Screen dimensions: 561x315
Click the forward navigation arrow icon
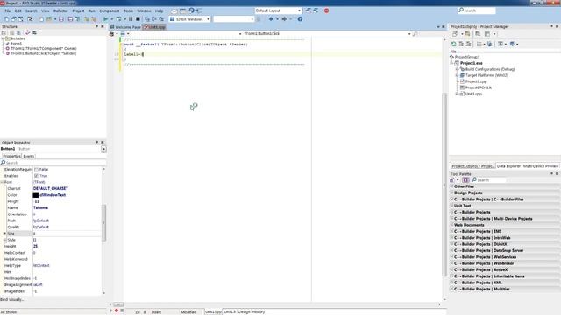click(x=284, y=19)
